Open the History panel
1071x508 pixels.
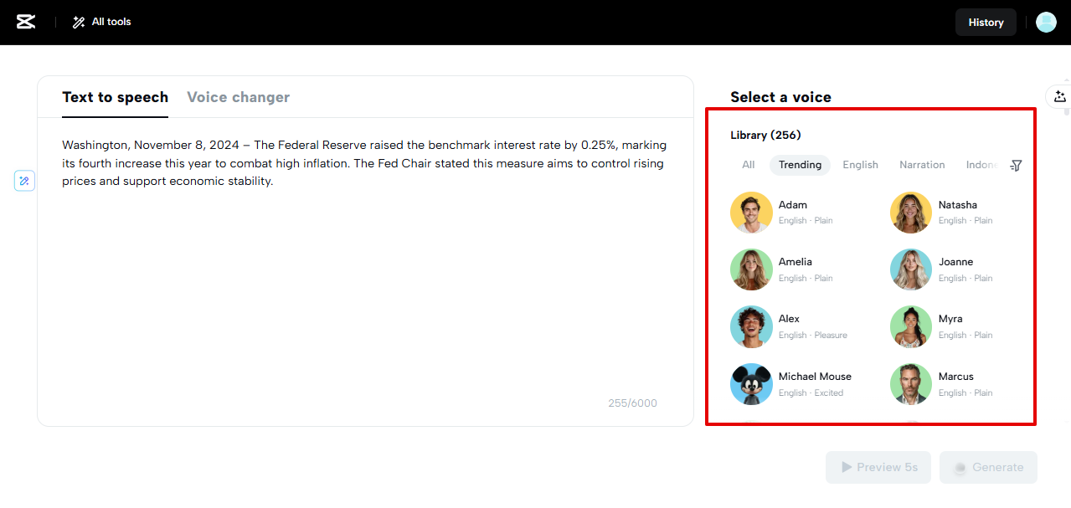pos(986,23)
